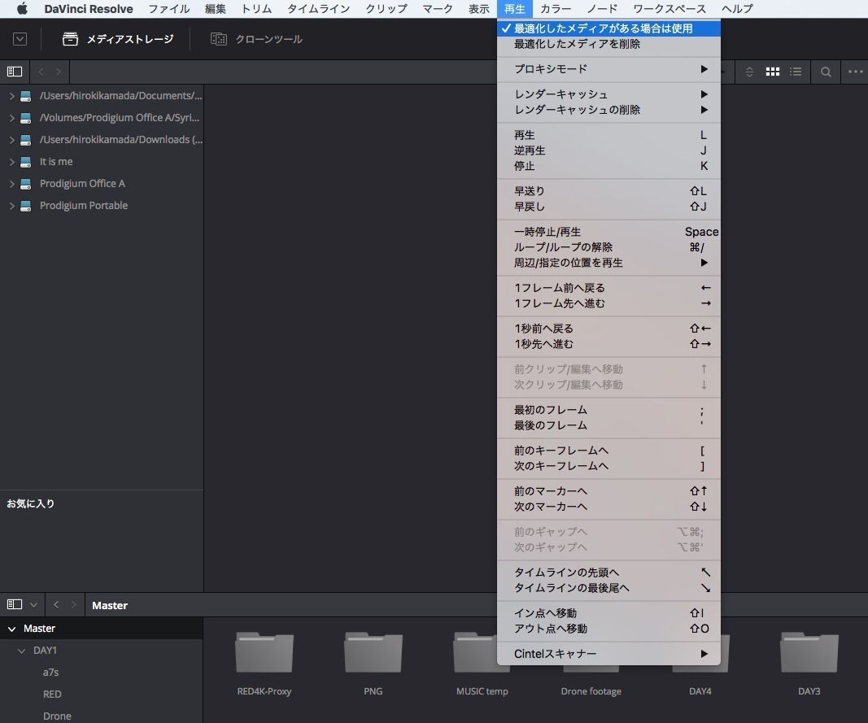Choose 前のマーカーへ menu item
868x723 pixels.
pos(609,491)
